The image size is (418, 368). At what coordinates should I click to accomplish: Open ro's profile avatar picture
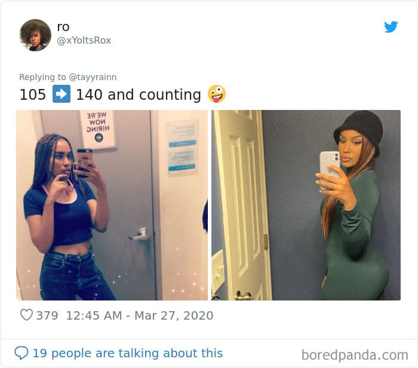(x=35, y=35)
